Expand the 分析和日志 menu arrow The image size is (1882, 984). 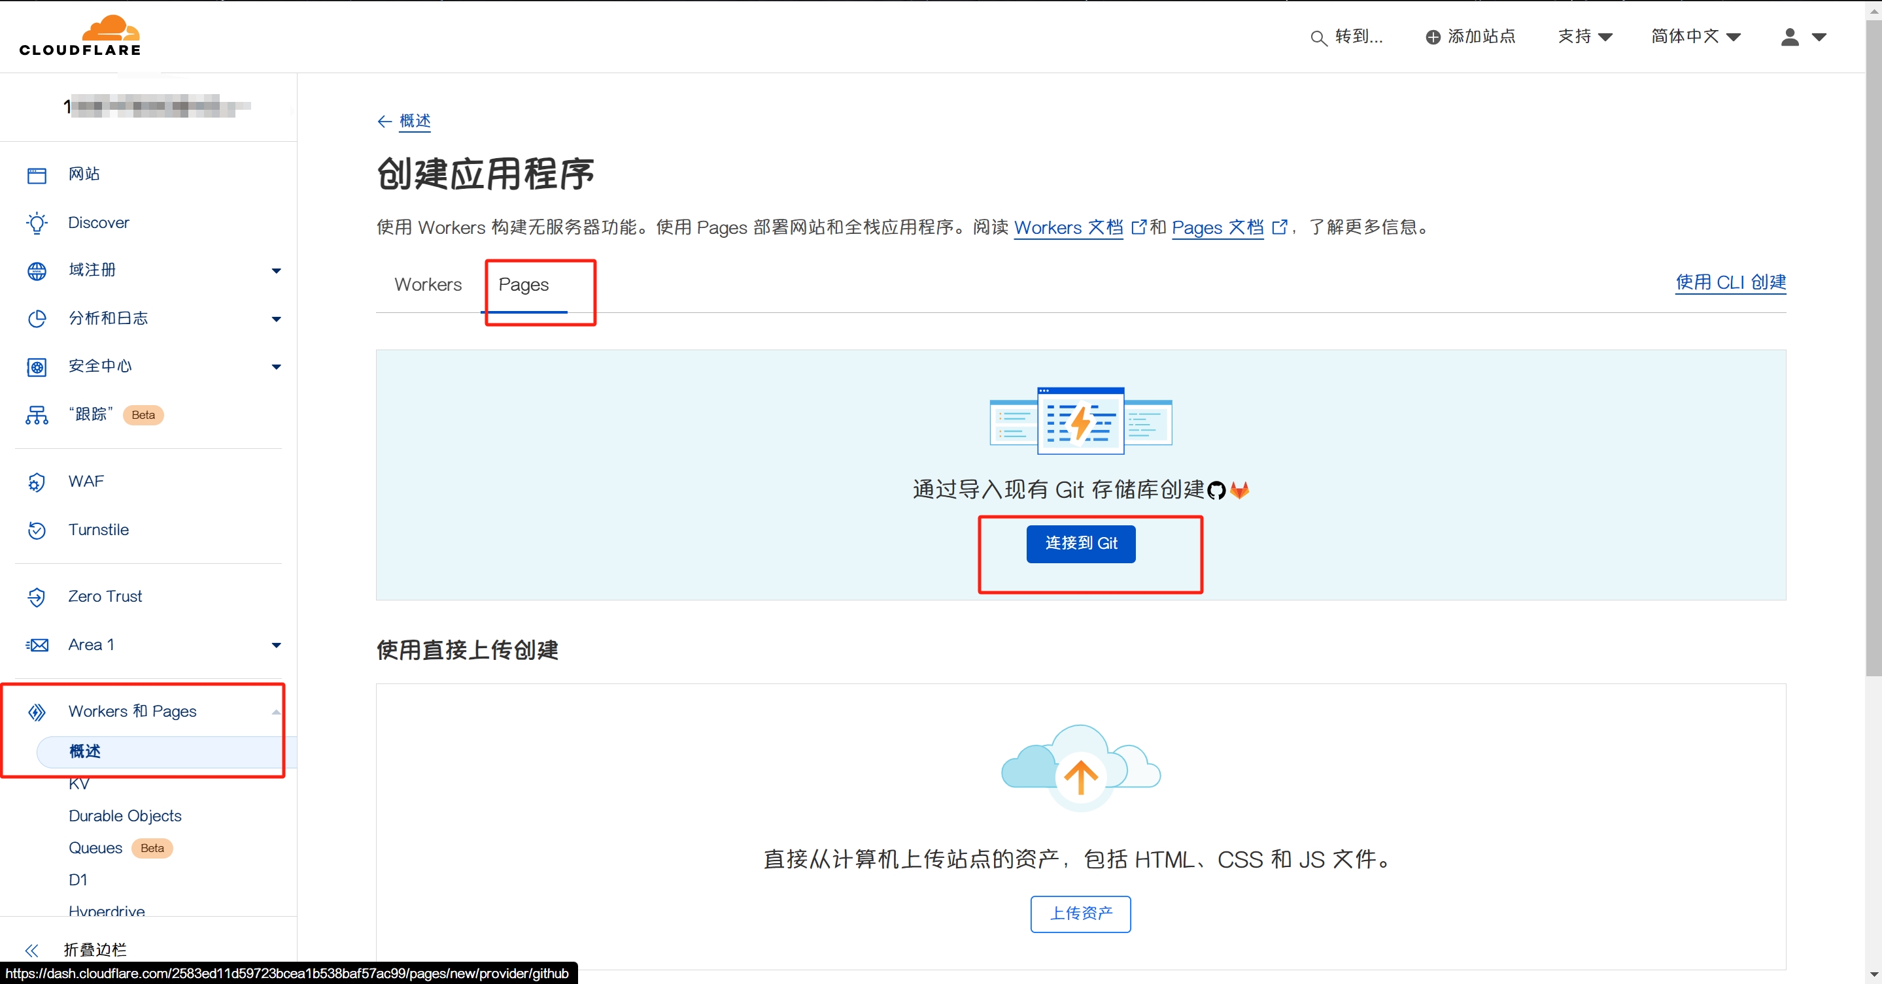[276, 319]
